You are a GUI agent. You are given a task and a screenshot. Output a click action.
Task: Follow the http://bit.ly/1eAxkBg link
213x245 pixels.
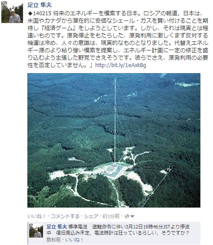(120, 65)
